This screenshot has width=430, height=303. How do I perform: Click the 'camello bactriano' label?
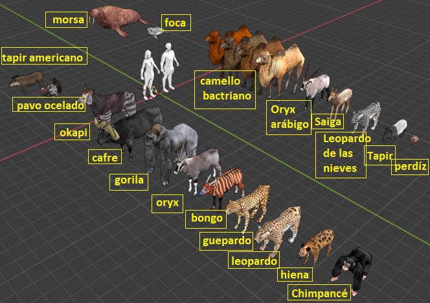pyautogui.click(x=225, y=90)
